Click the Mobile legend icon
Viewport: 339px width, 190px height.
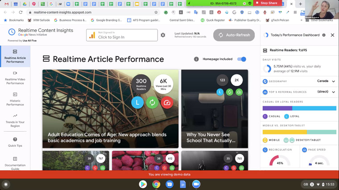point(265,140)
